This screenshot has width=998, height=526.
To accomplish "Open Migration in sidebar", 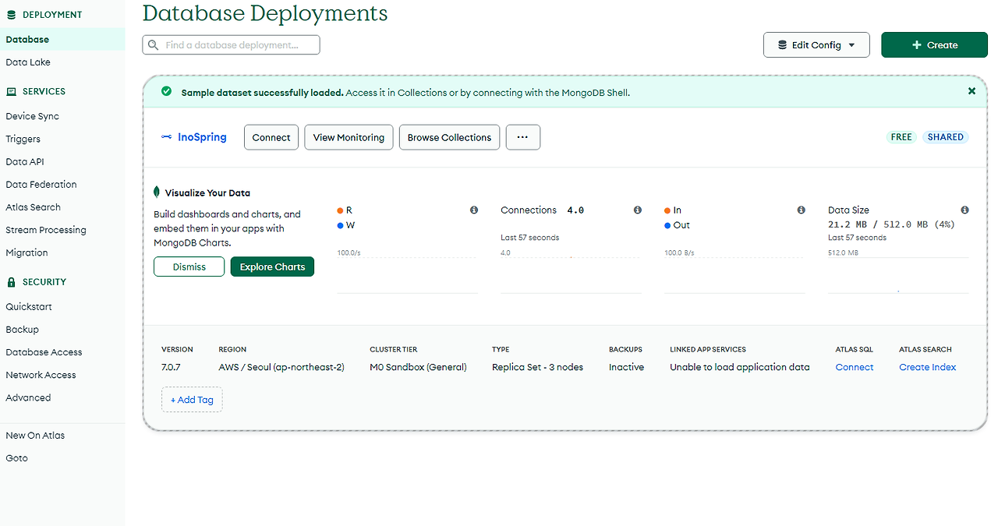I will tap(27, 252).
